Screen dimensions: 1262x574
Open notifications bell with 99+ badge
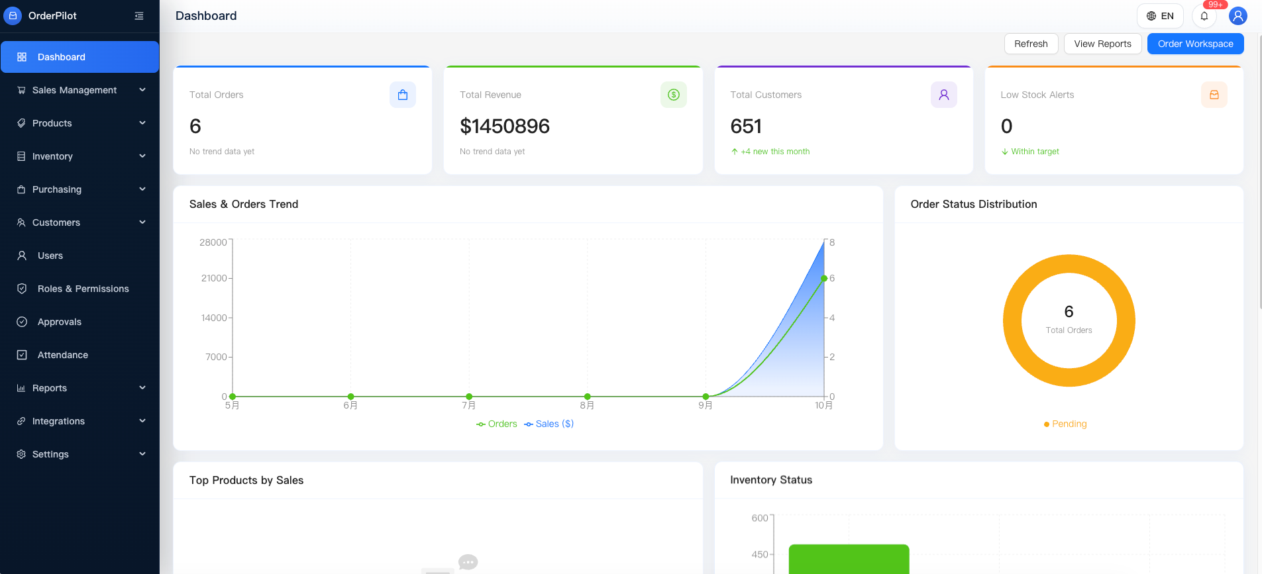pyautogui.click(x=1204, y=16)
